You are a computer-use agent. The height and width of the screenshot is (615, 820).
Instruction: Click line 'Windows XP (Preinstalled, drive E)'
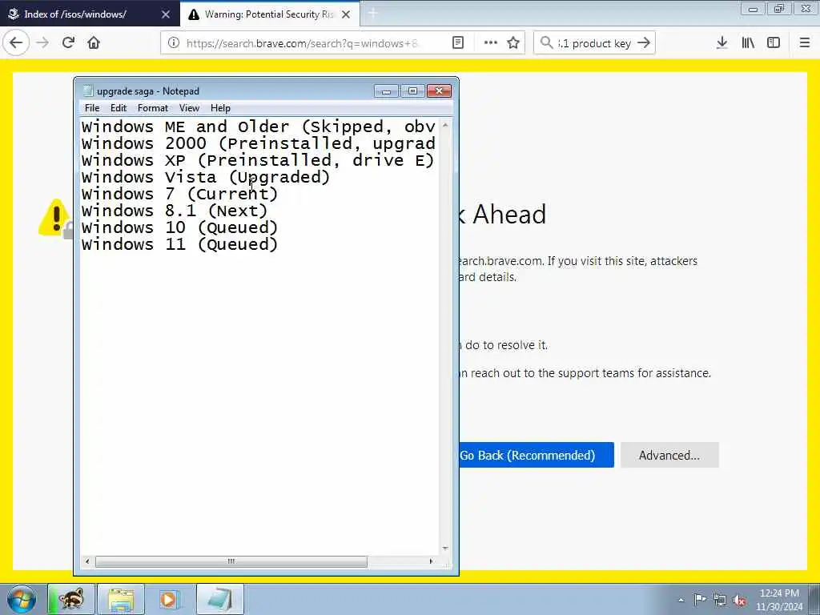258,160
